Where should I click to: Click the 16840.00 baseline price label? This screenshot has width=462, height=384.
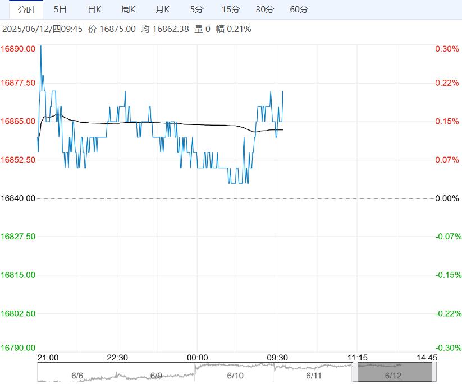coord(18,198)
